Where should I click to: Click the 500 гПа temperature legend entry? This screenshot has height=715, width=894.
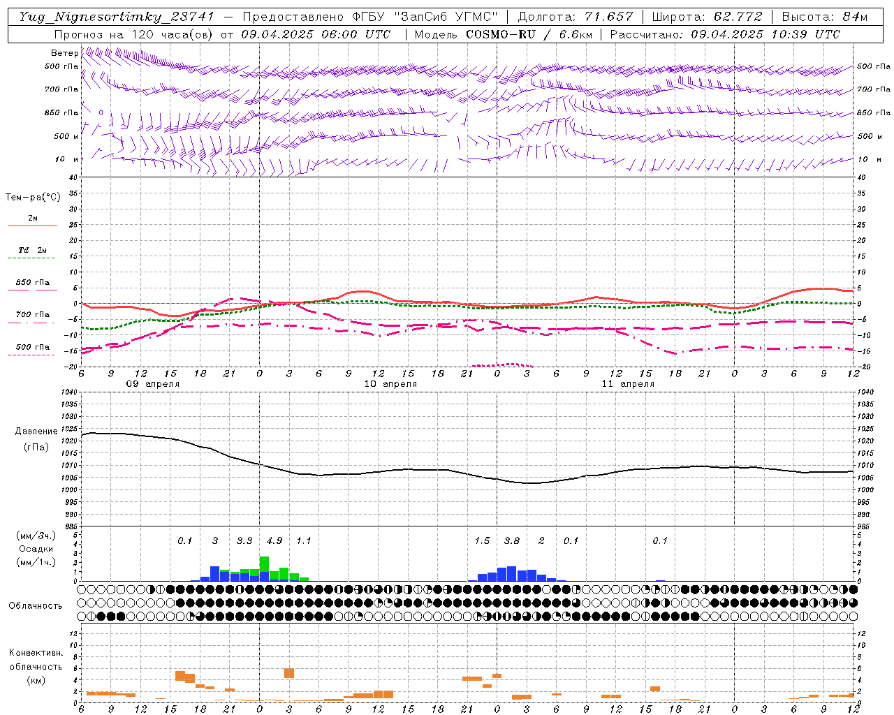click(32, 347)
